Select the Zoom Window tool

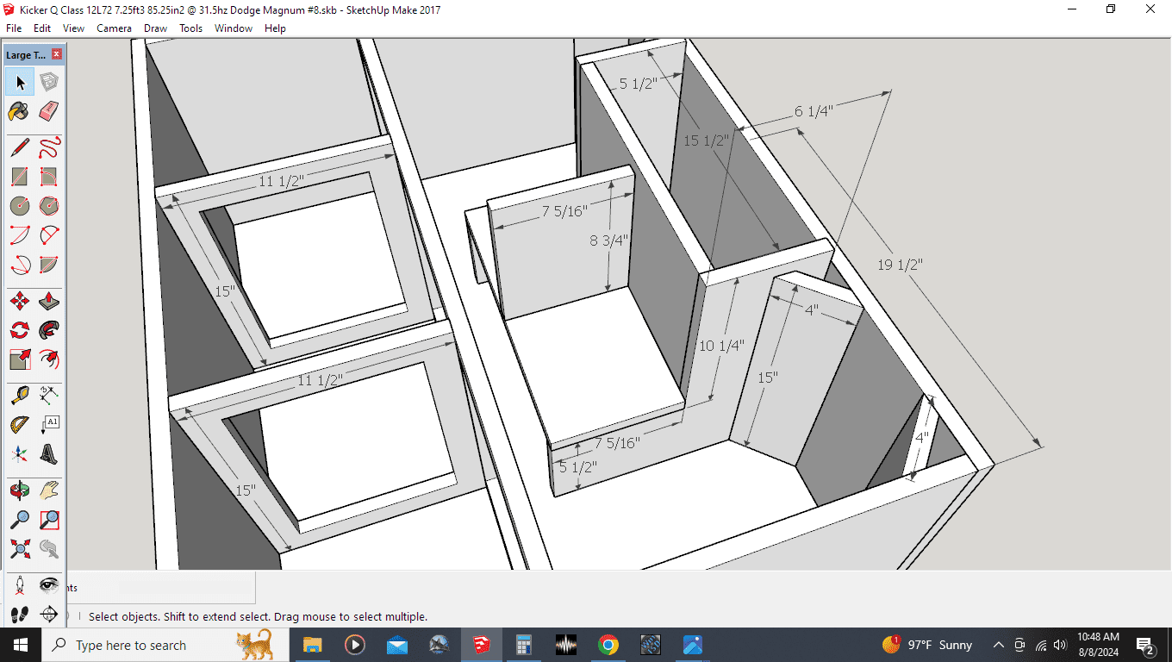(x=50, y=520)
